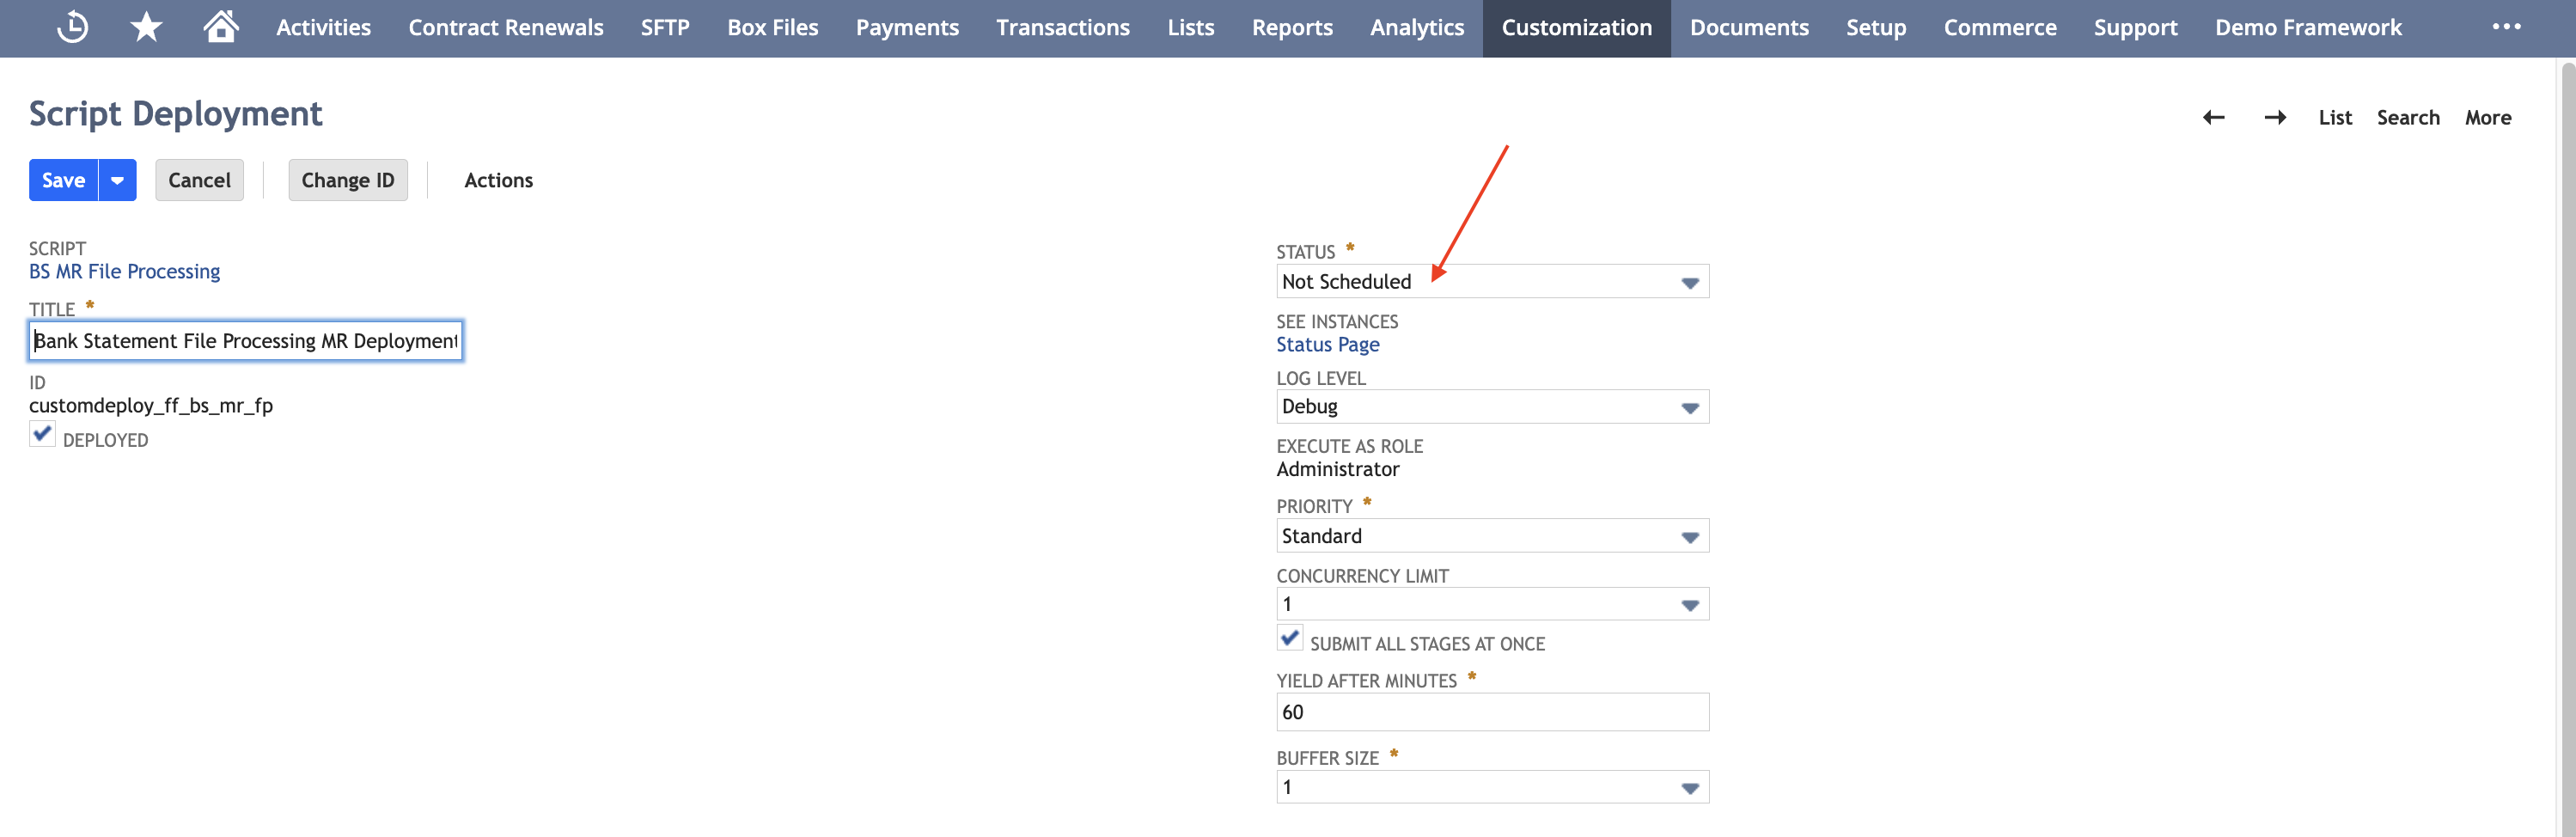The width and height of the screenshot is (2576, 837).
Task: Go to previous record arrow
Action: click(x=2214, y=118)
